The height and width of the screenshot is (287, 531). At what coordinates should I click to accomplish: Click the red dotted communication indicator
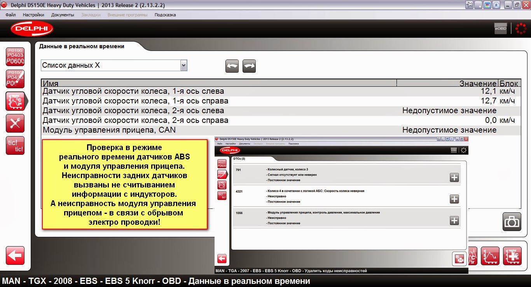pyautogui.click(x=521, y=28)
